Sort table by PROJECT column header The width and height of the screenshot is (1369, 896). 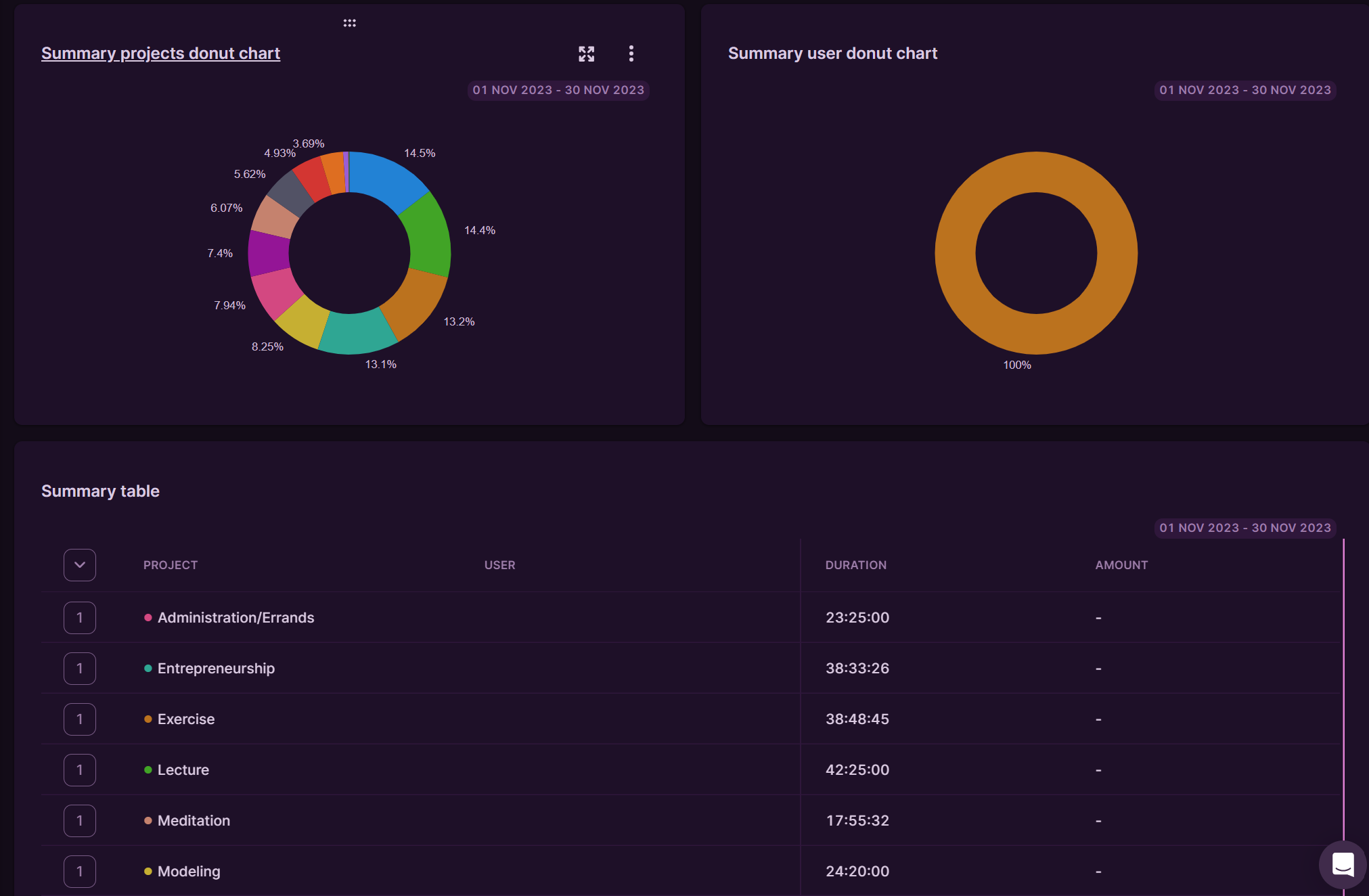click(171, 565)
